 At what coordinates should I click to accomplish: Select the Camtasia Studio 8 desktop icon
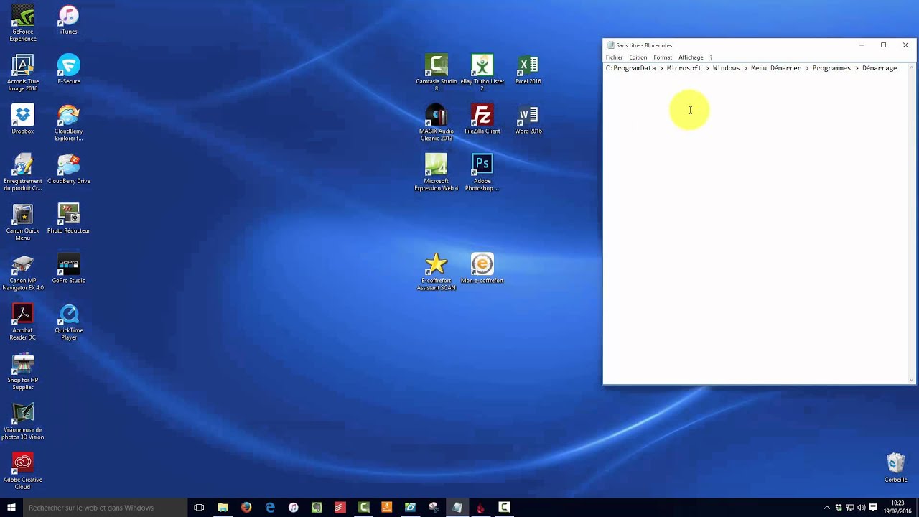(x=436, y=73)
